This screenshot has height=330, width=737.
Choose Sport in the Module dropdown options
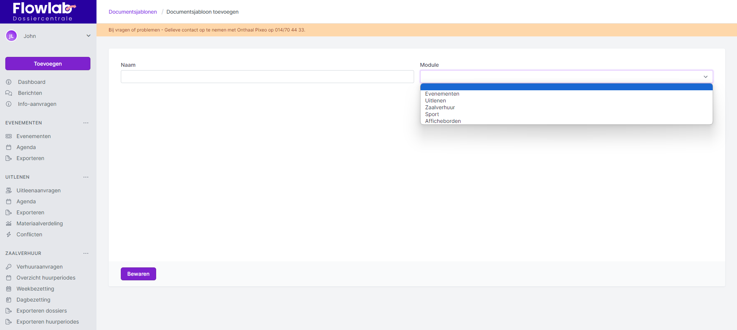click(x=432, y=114)
